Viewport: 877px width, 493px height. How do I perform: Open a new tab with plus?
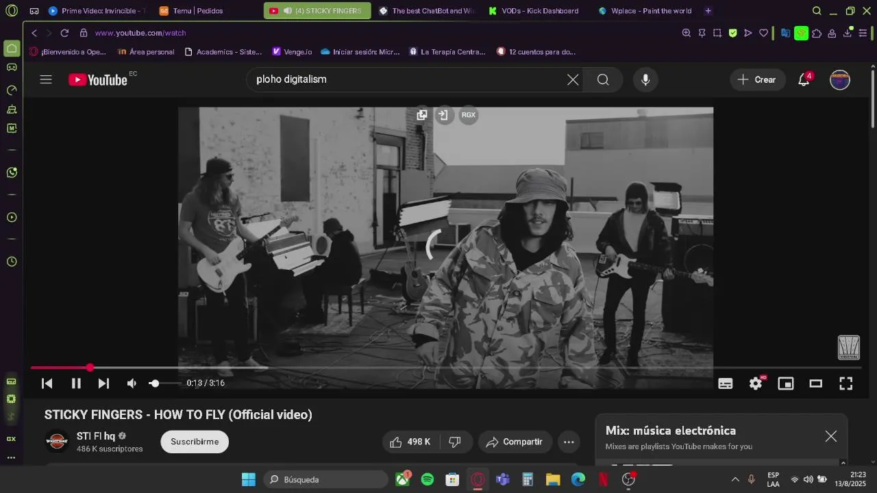coord(708,11)
